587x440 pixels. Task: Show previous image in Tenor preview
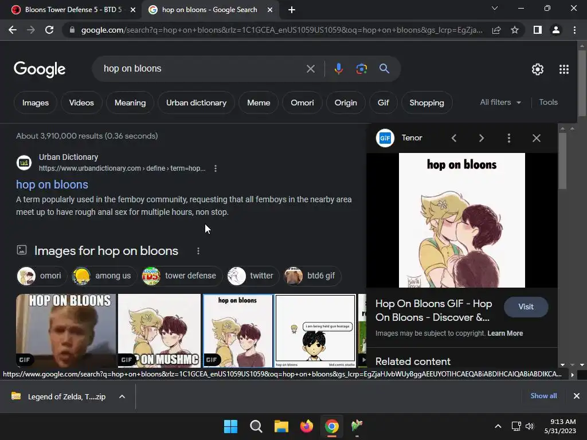(454, 138)
